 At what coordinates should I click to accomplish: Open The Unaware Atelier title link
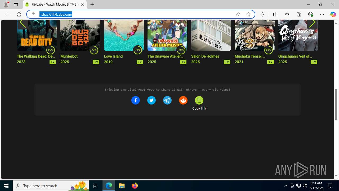point(165,56)
